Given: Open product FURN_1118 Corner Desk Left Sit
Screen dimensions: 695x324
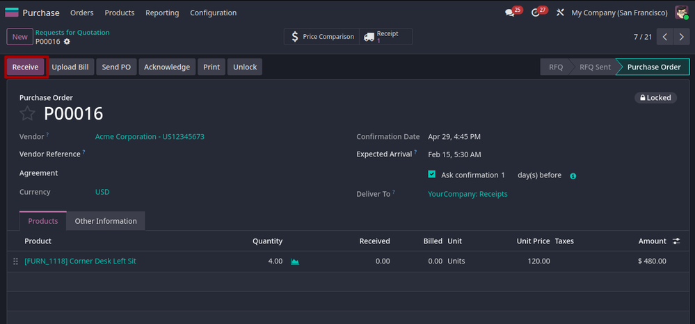Looking at the screenshot, I should point(80,261).
